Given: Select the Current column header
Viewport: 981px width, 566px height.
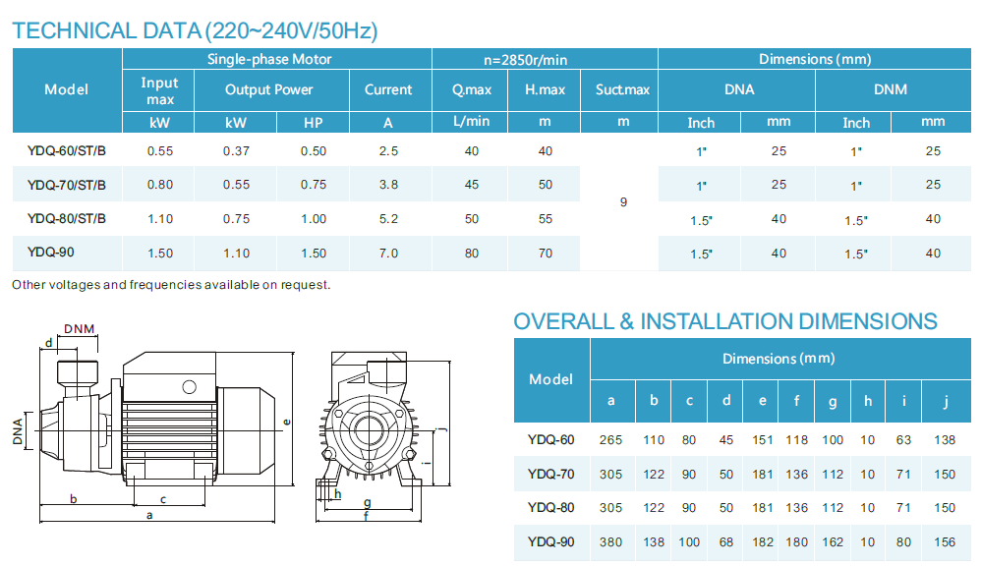Looking at the screenshot, I should (388, 89).
